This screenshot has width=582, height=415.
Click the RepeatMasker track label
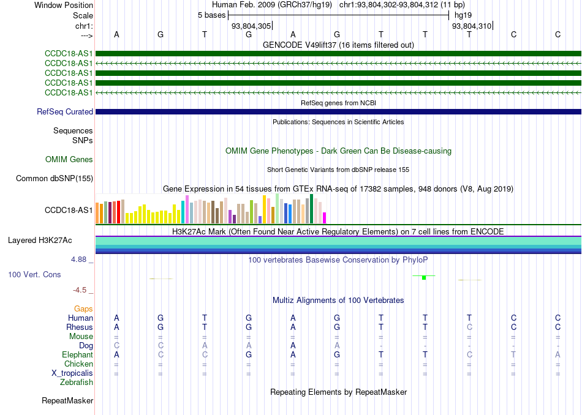67,400
